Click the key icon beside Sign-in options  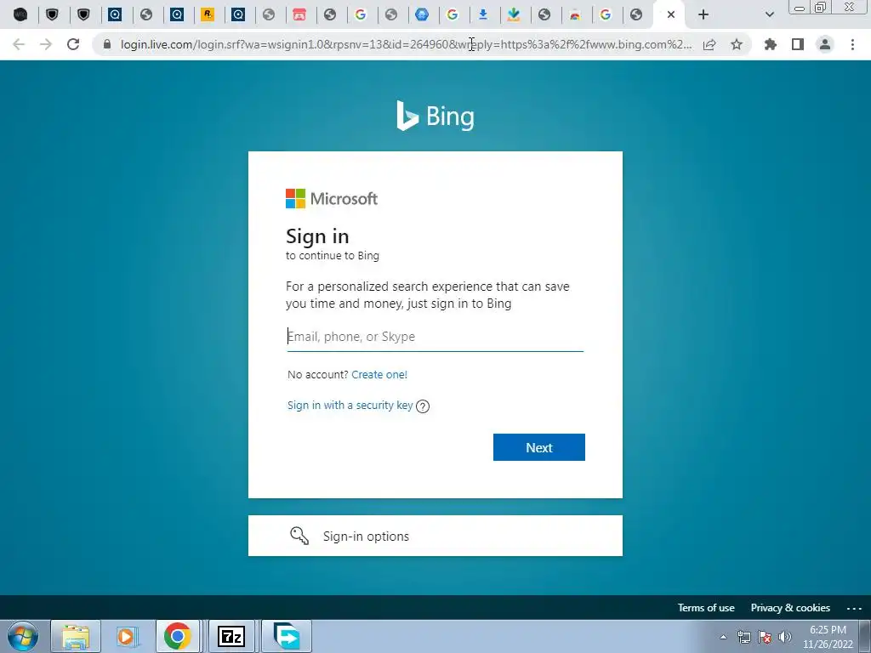coord(299,536)
